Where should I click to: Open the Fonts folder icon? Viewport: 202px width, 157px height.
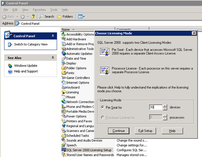(63, 73)
